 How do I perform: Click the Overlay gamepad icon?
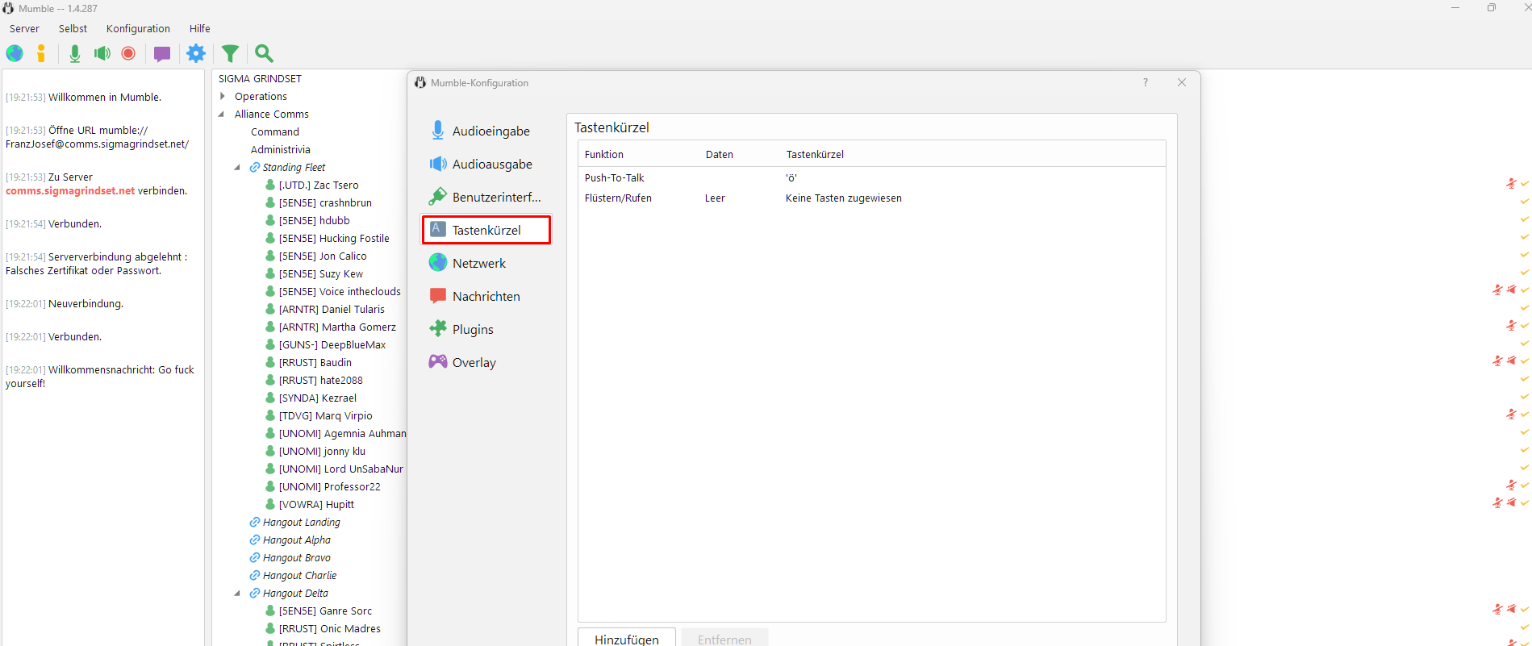pos(438,361)
